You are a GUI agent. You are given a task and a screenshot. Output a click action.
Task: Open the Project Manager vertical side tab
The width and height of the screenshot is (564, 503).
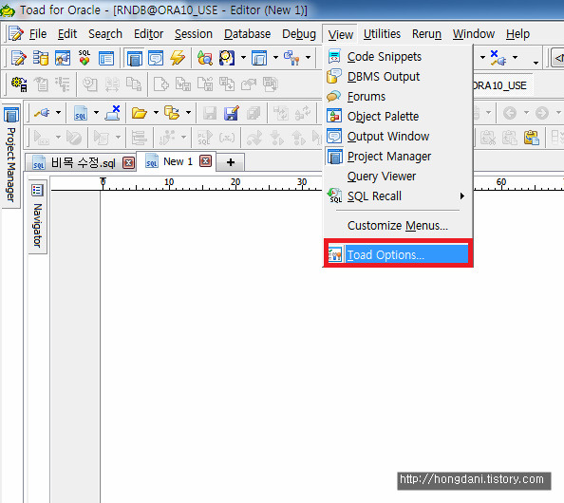(11, 156)
